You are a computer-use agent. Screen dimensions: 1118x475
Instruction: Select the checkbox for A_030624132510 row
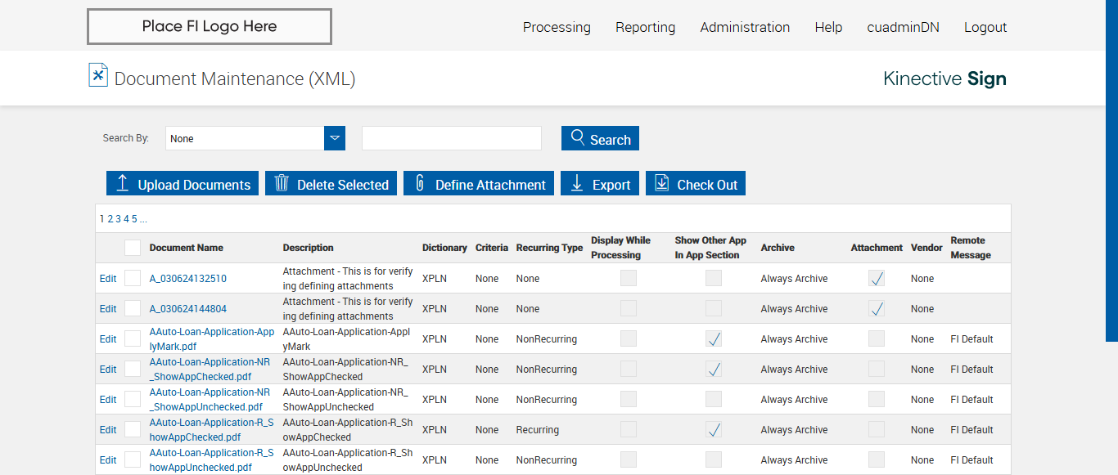point(133,279)
